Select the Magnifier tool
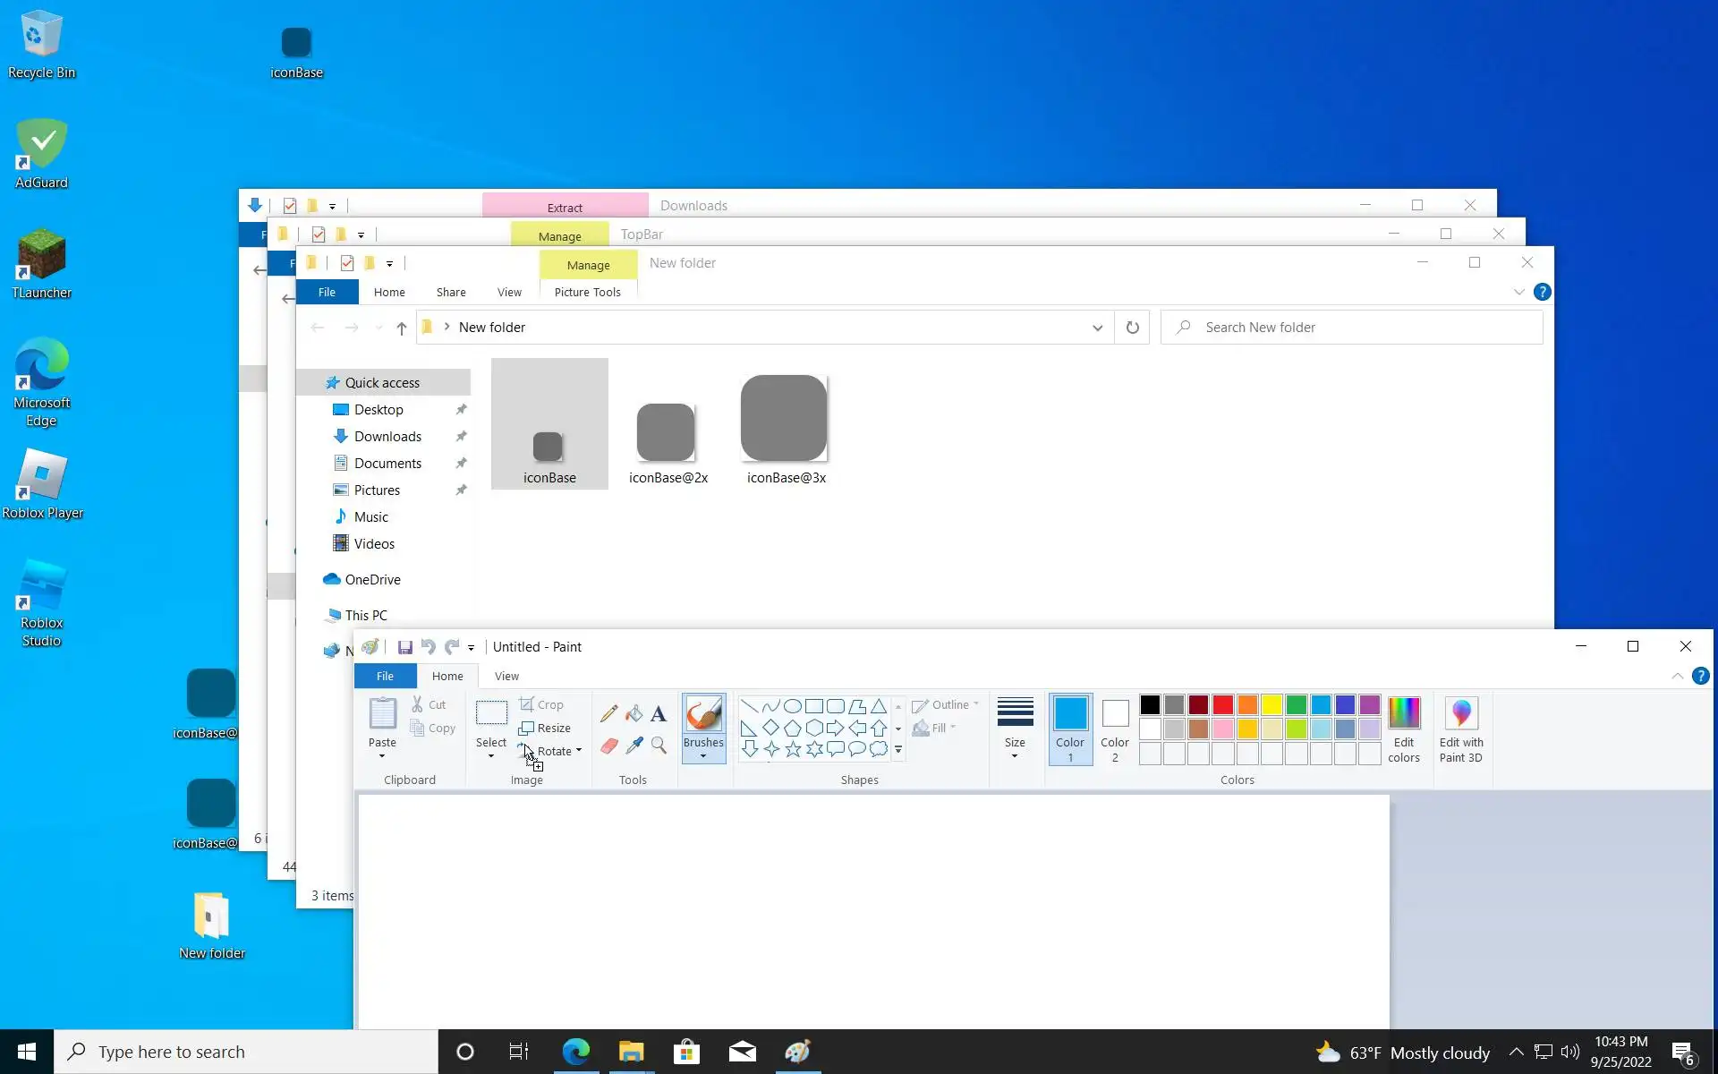The width and height of the screenshot is (1718, 1074). click(x=659, y=746)
